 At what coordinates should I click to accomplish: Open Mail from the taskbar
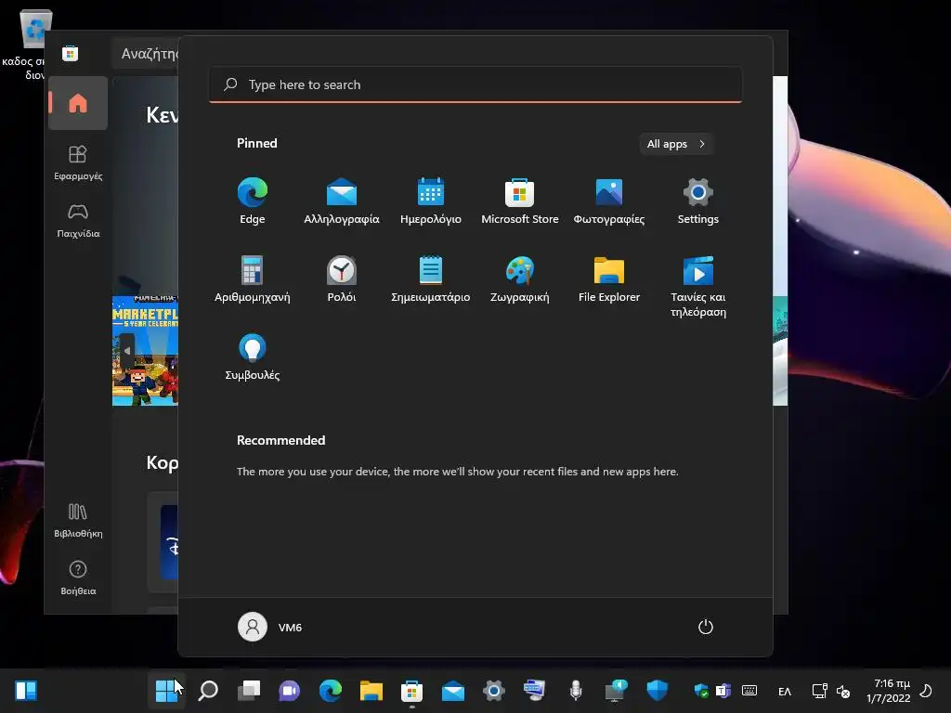tap(453, 690)
